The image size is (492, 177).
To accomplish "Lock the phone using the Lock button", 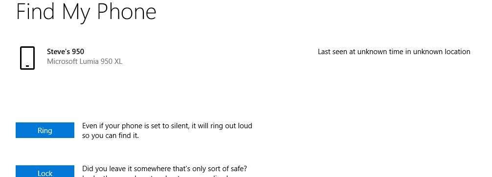I will tap(45, 171).
